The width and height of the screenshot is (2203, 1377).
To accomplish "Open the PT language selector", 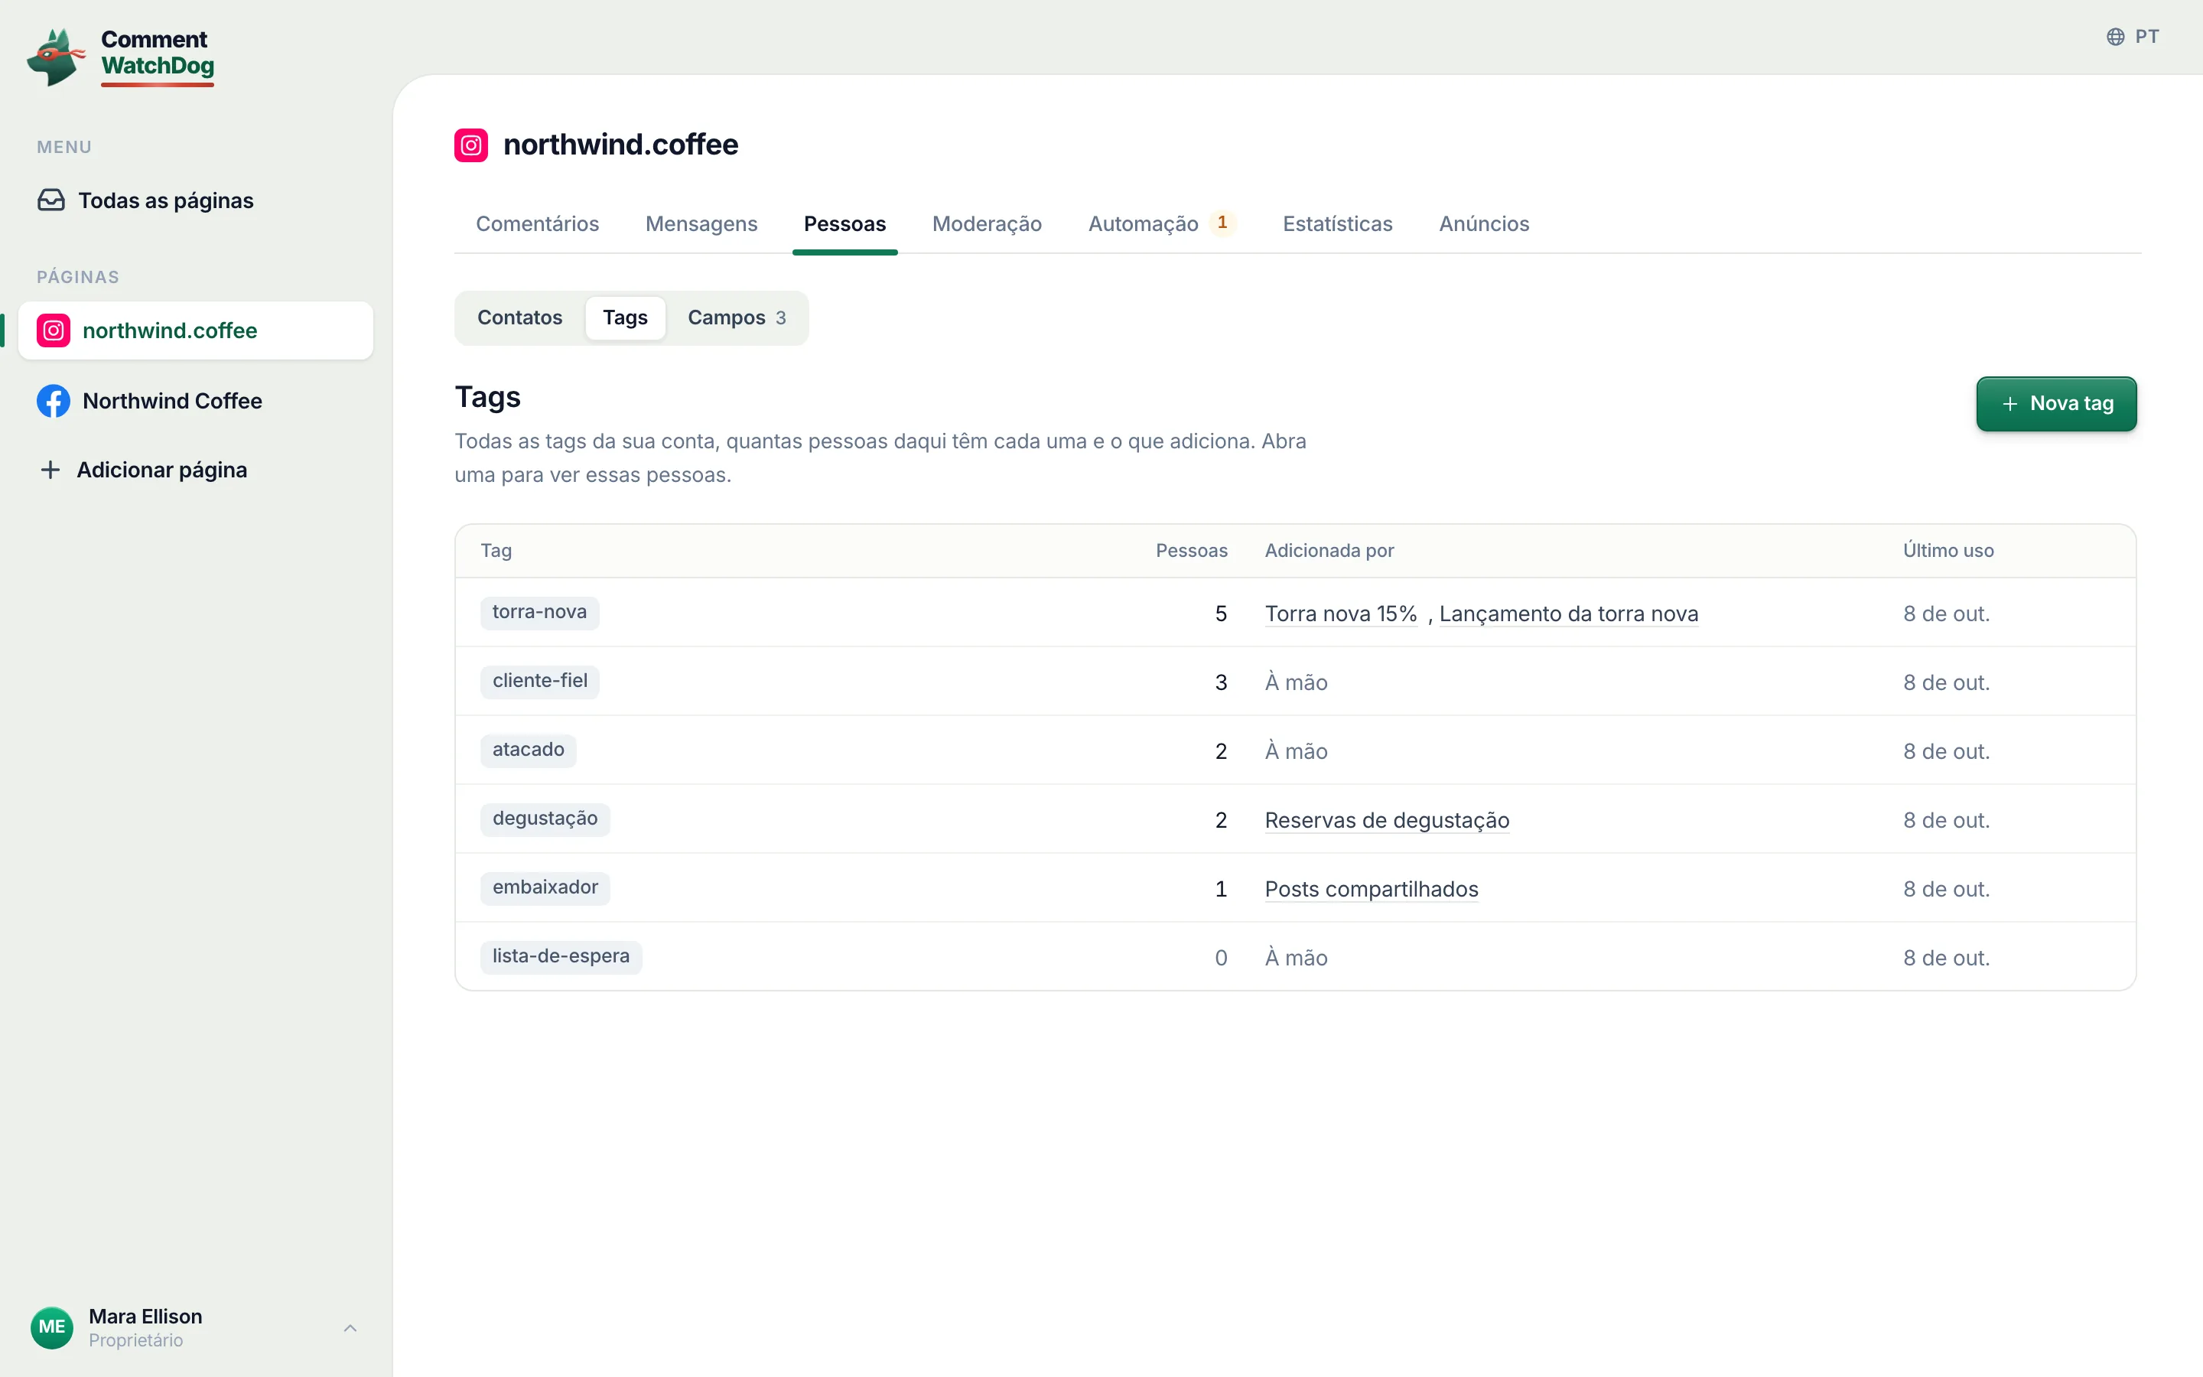I will [2132, 37].
